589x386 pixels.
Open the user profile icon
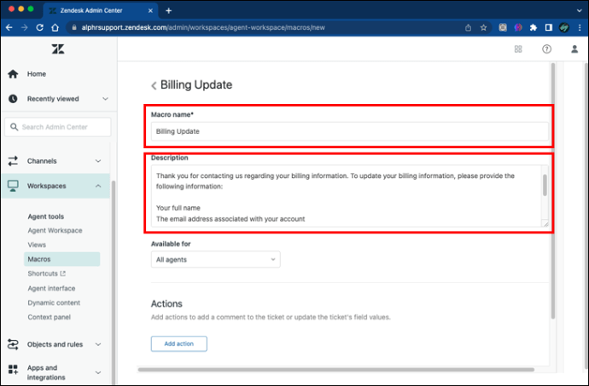click(574, 49)
